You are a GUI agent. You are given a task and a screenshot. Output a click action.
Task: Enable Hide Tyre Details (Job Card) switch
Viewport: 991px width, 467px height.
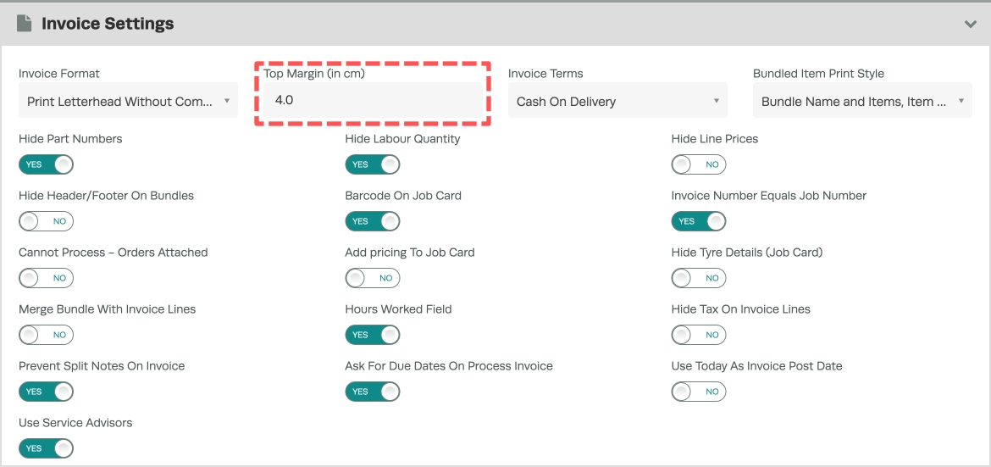(699, 278)
